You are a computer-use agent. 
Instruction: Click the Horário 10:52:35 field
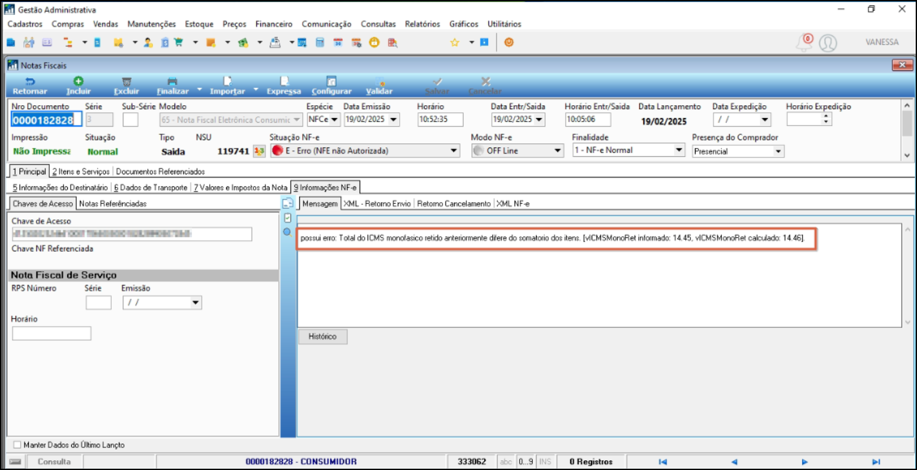point(441,119)
